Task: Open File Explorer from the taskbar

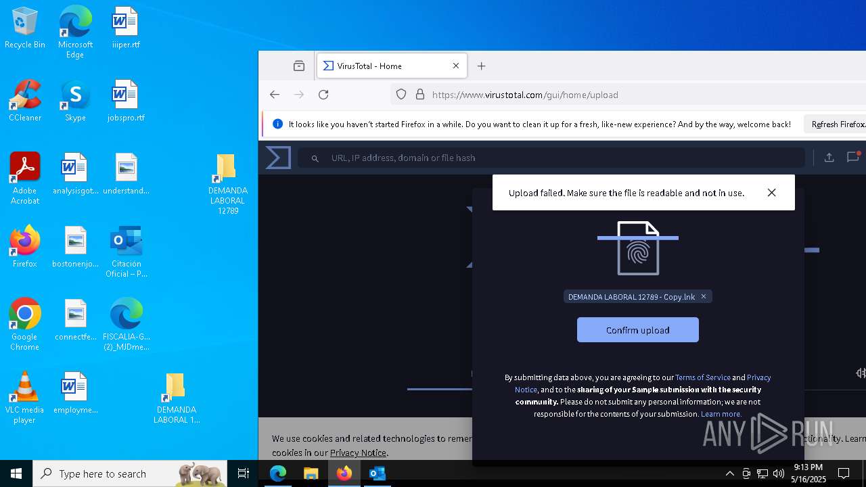Action: click(311, 473)
